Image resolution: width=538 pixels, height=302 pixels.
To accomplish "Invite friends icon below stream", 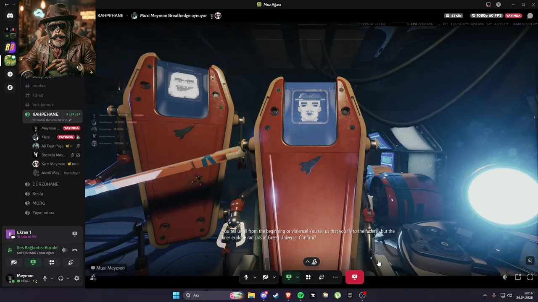I will click(93, 278).
